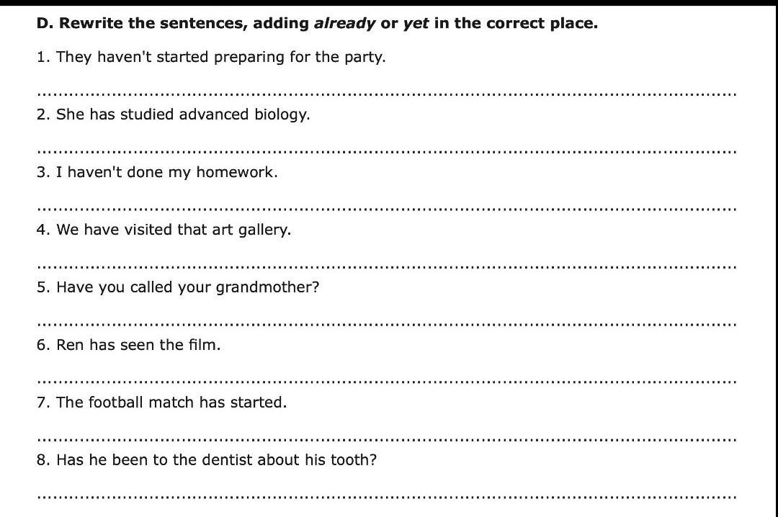Click the italic word "already" in the heading
Viewport: 778px width, 517px height.
(344, 23)
